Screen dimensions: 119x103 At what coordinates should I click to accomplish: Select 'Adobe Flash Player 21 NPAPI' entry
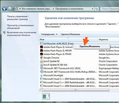point(58,51)
